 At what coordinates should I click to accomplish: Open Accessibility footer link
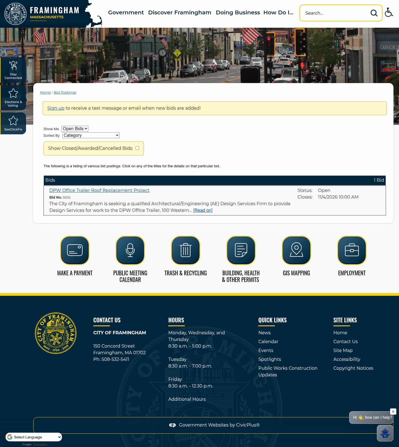coord(347,359)
